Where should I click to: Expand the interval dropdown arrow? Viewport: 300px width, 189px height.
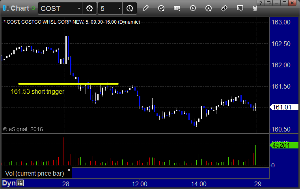click(119, 8)
